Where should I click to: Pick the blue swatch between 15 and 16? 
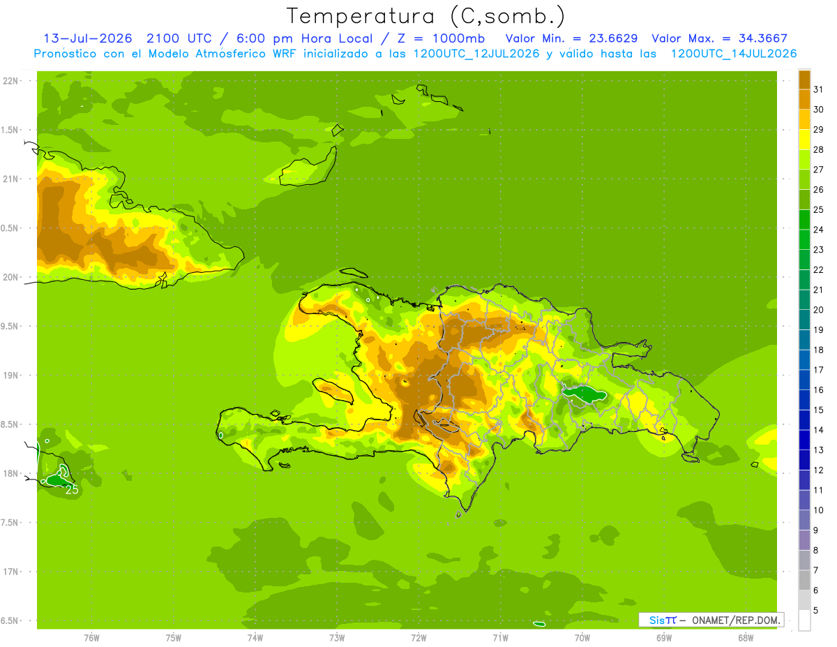point(804,400)
